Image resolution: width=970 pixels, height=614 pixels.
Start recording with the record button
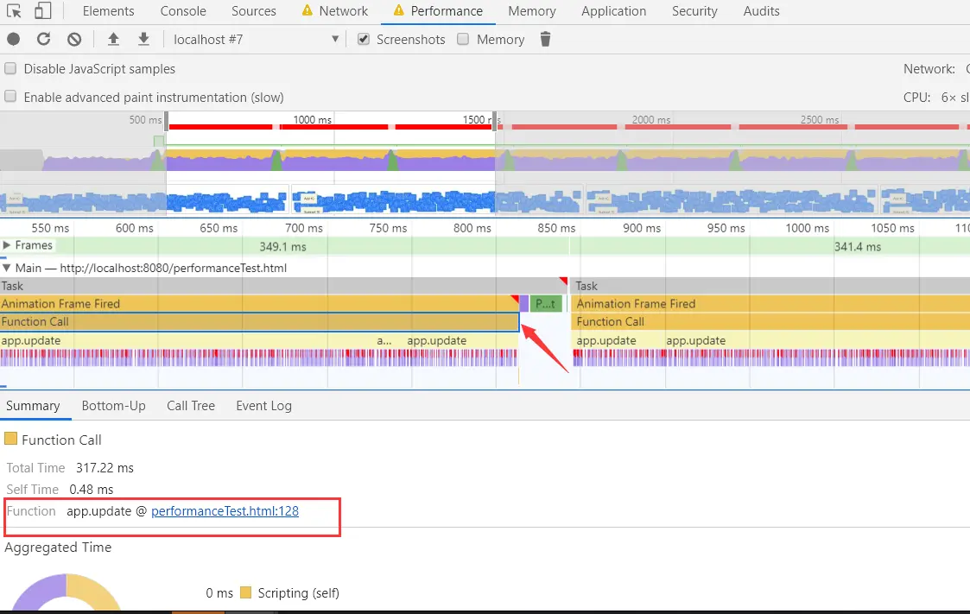tap(13, 39)
